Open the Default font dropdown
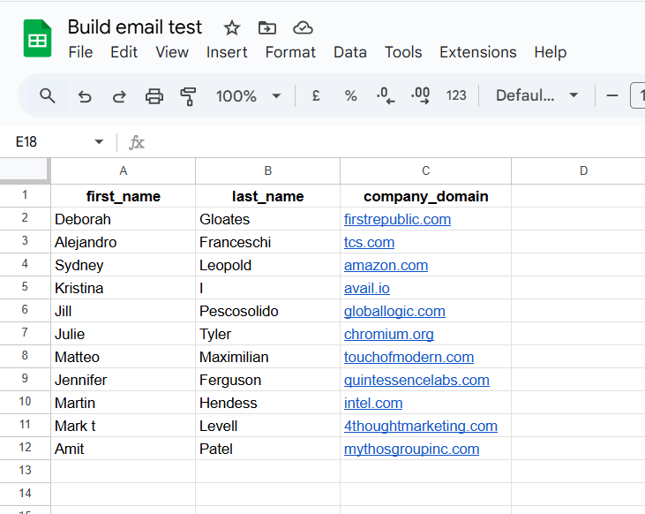This screenshot has width=645, height=514. [536, 95]
